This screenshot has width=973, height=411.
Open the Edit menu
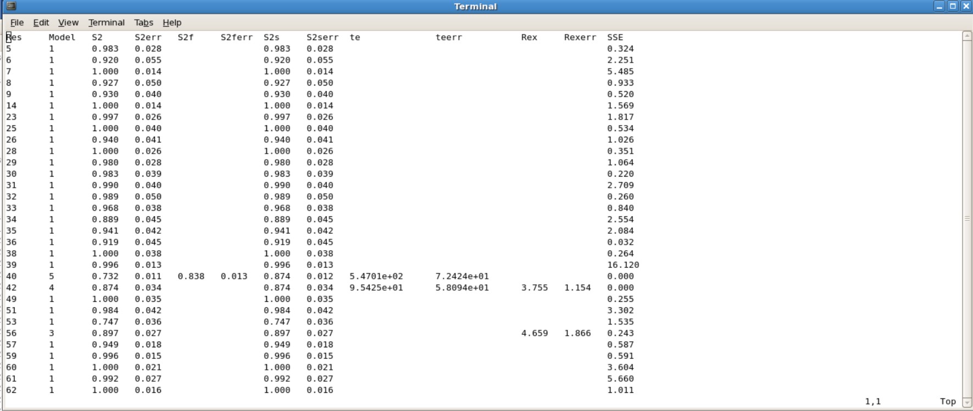pos(41,22)
